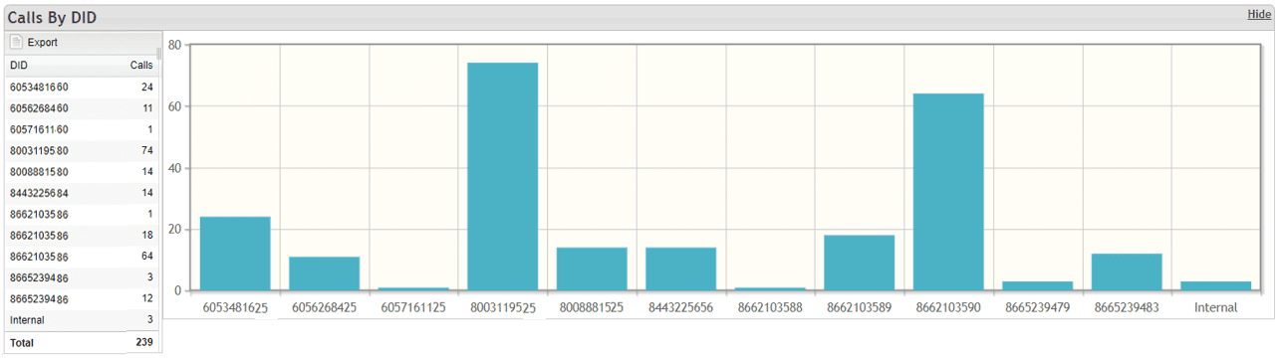Select the row with 74 calls
1281x360 pixels.
coord(81,151)
